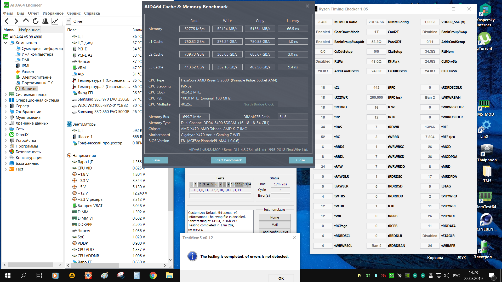Click the AIDA64 refresh icon

coord(36,21)
